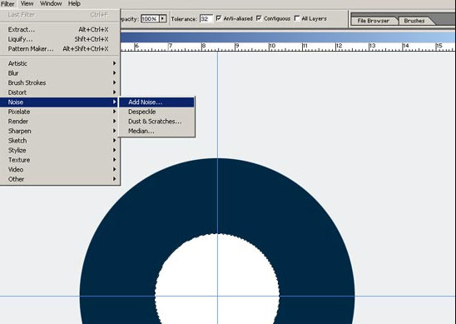Choose Extract... from the Filter menu
Image resolution: width=456 pixels, height=324 pixels.
click(x=60, y=29)
